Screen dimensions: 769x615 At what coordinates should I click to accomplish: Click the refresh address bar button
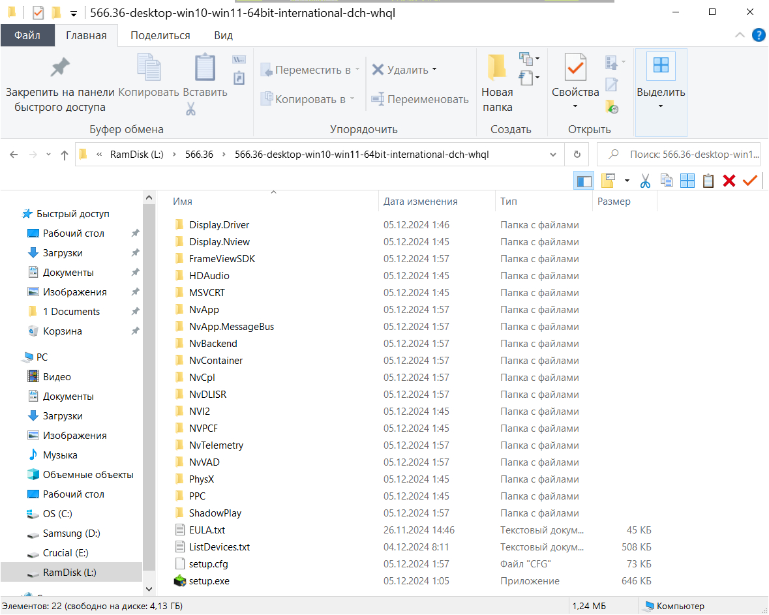coord(577,155)
